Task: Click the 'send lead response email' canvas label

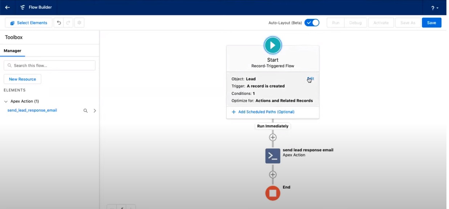Action: [308, 150]
